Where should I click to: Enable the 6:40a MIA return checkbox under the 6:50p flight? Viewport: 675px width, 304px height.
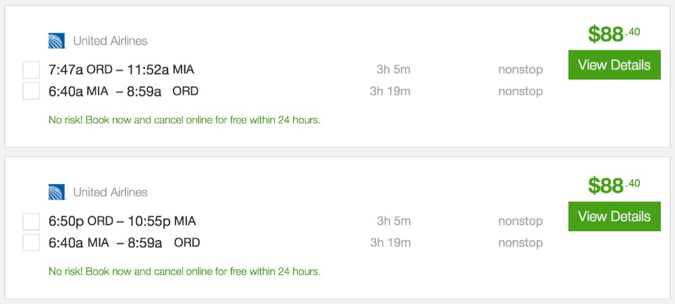31,243
